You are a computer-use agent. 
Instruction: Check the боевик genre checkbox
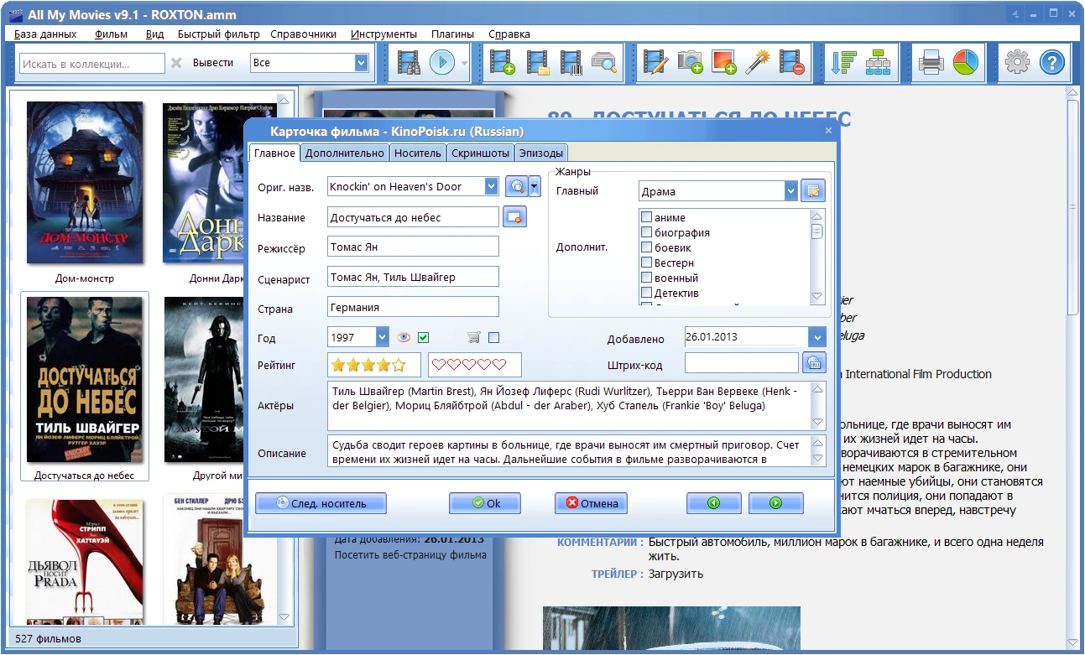click(x=647, y=247)
